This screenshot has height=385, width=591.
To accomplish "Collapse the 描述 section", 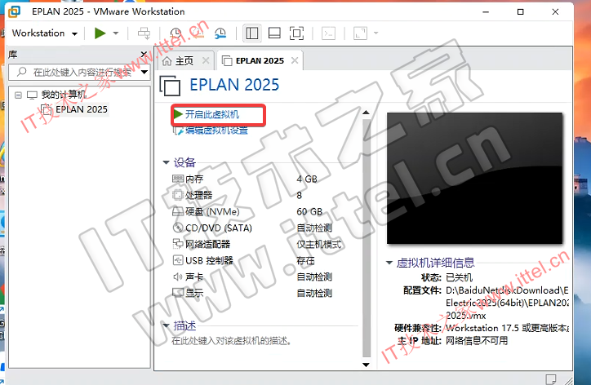I will click(166, 325).
